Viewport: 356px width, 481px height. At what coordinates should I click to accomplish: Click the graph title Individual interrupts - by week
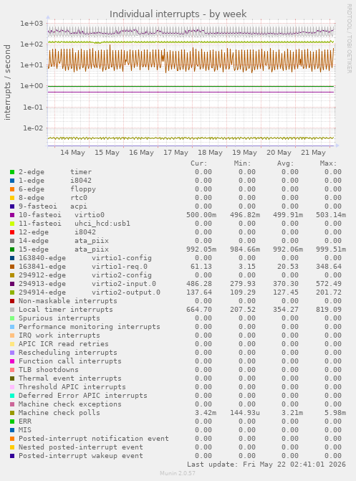[x=178, y=14]
